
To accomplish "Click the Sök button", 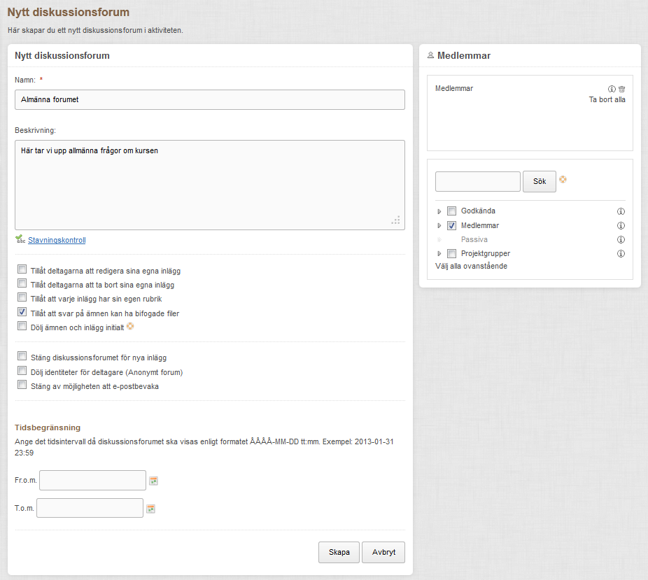I will (x=540, y=182).
